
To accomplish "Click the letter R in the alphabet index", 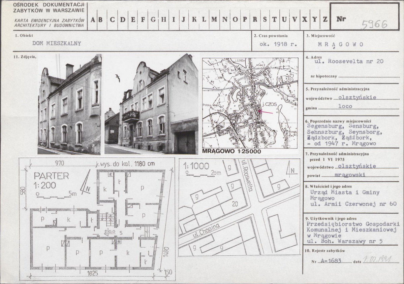I will tap(255, 20).
